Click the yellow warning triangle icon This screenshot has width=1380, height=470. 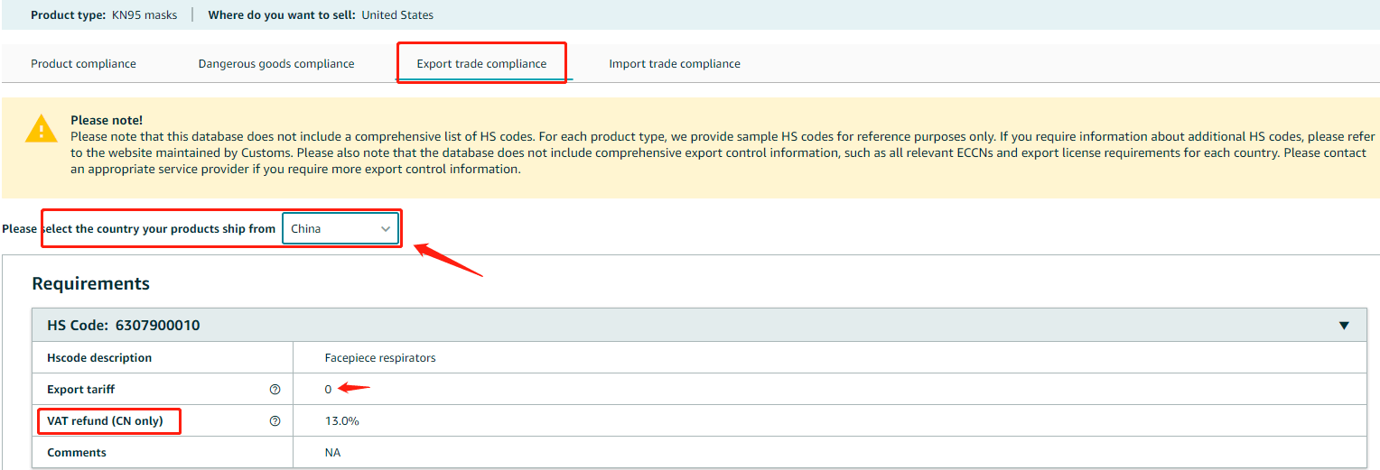[42, 129]
